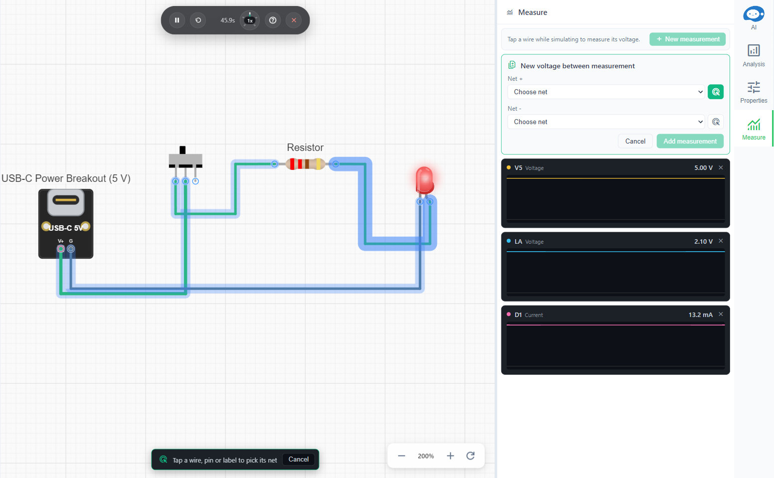This screenshot has width=774, height=478.
Task: Toggle the slide switch component
Action: [x=185, y=159]
